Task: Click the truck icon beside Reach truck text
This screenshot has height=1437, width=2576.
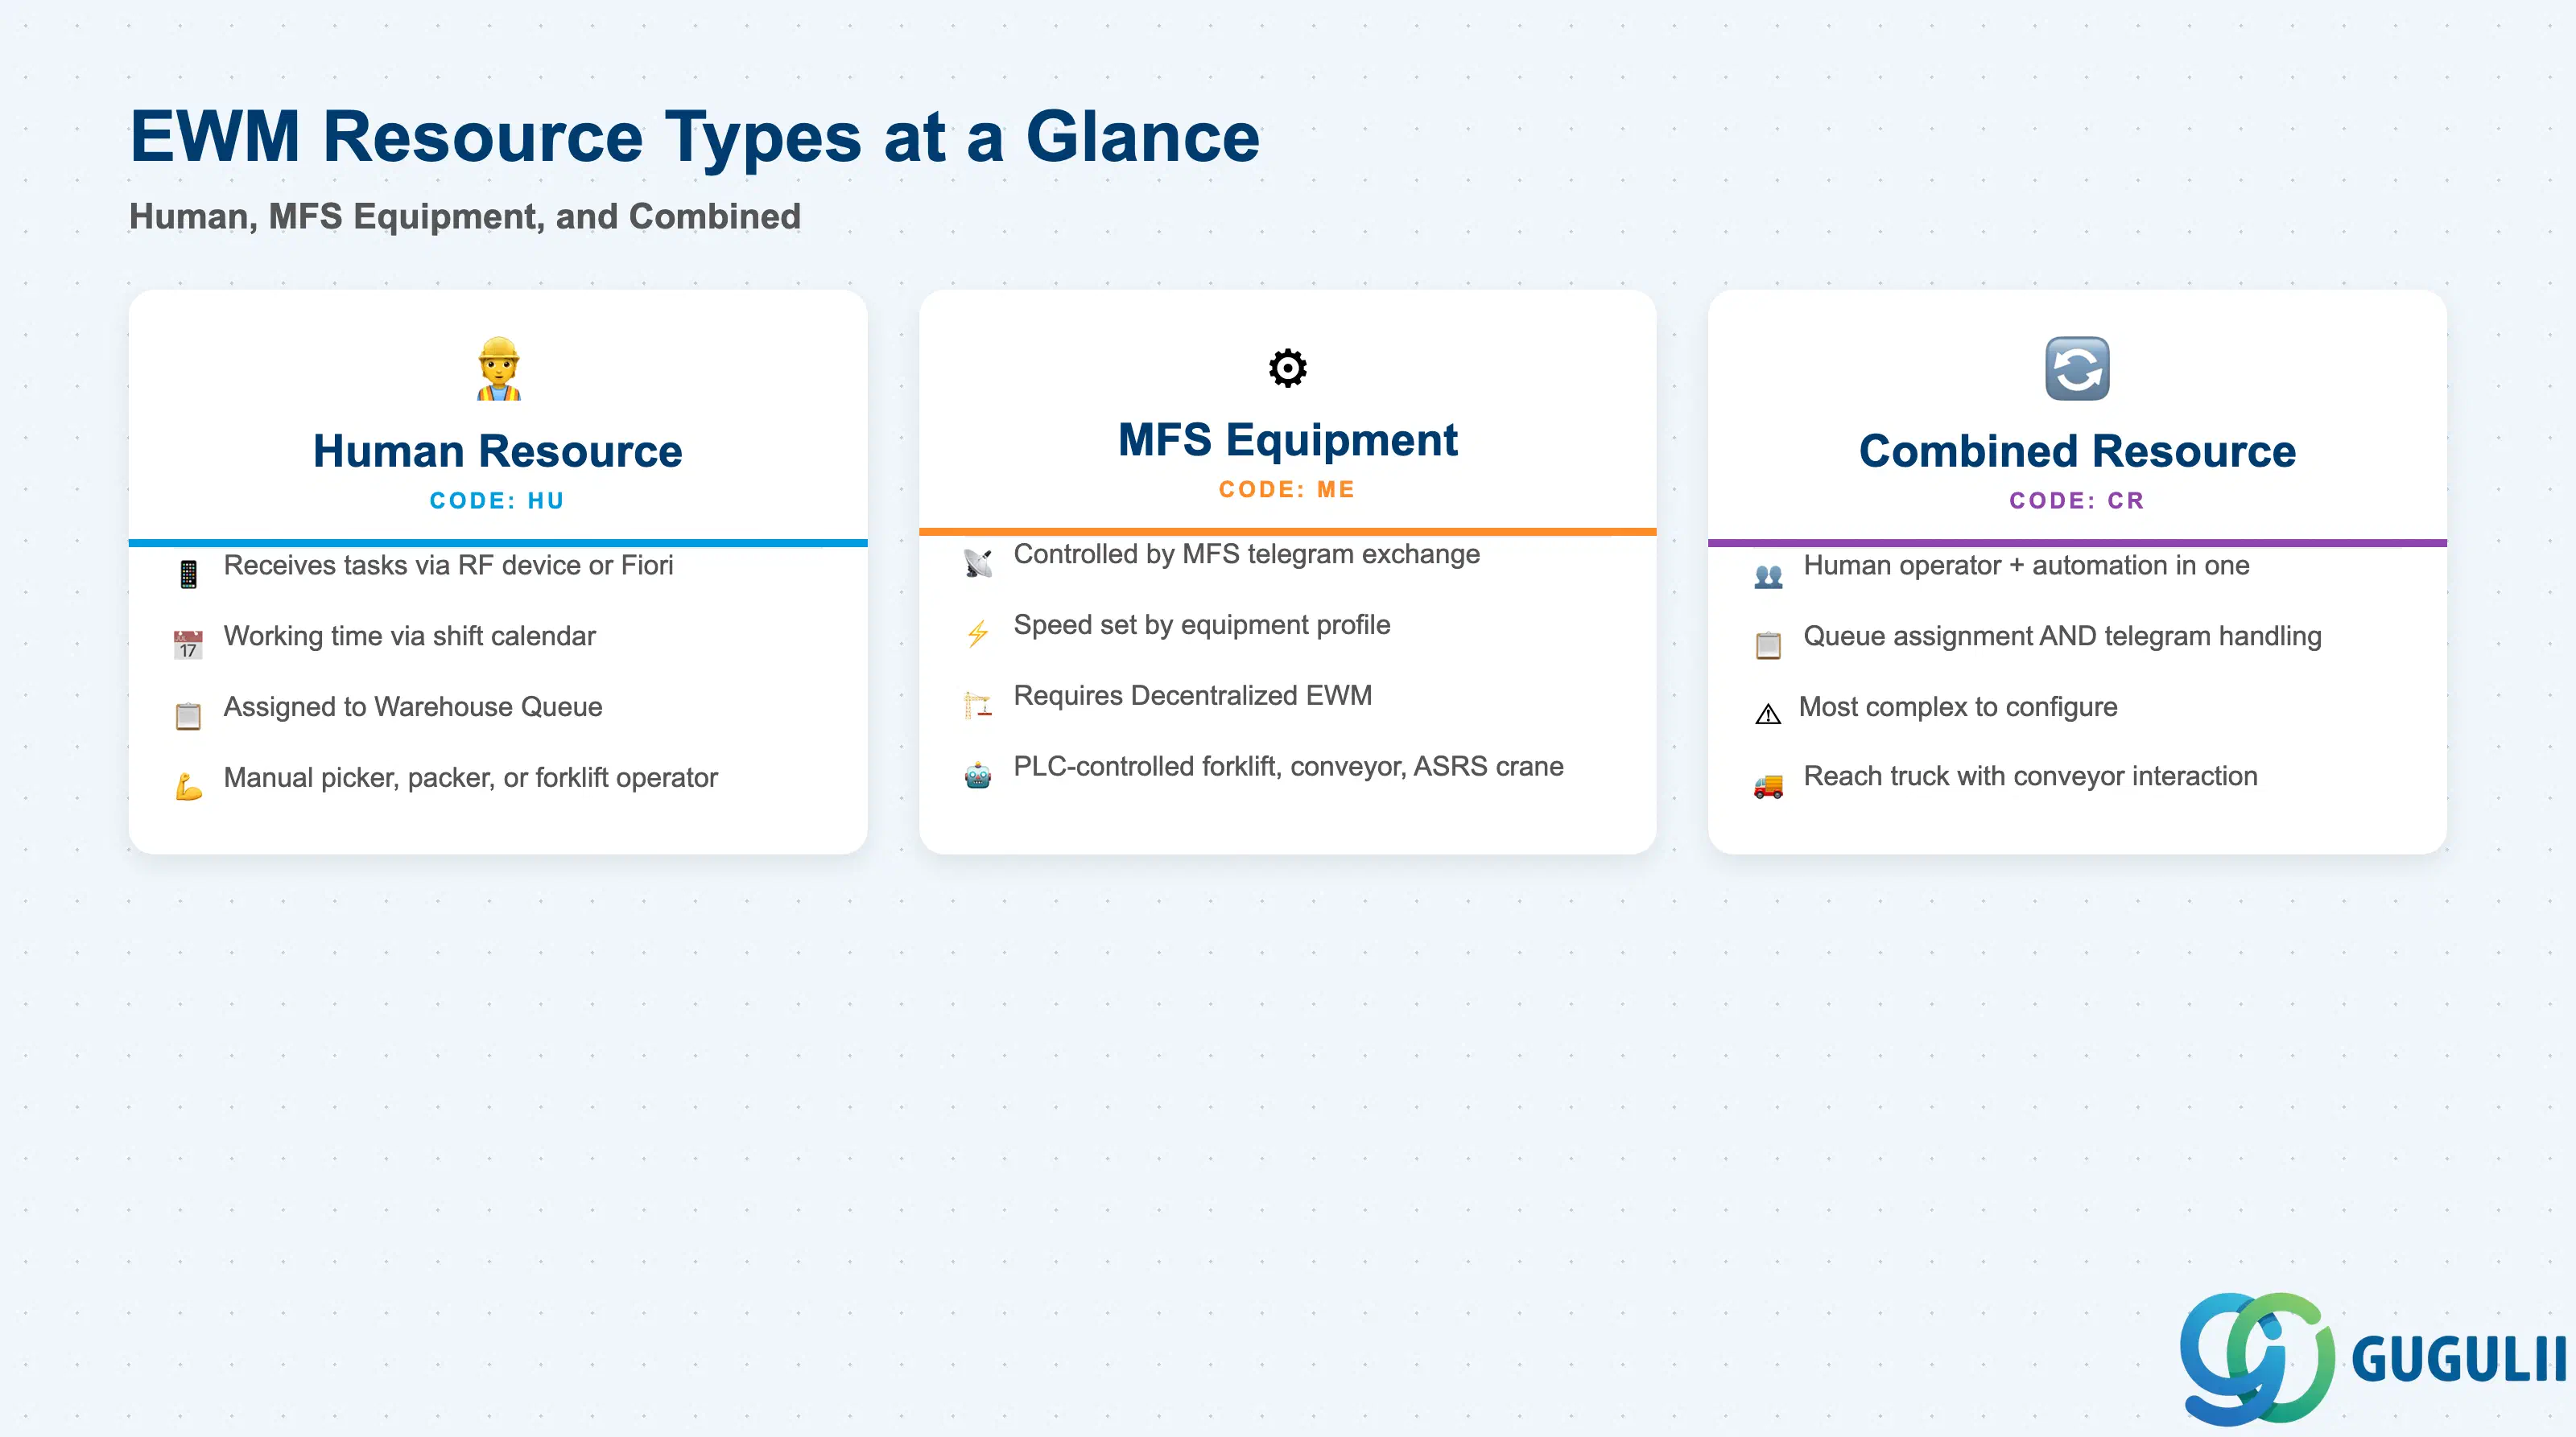Action: [1768, 786]
